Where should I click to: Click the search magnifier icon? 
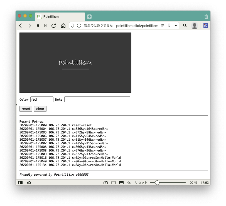[x=185, y=26]
